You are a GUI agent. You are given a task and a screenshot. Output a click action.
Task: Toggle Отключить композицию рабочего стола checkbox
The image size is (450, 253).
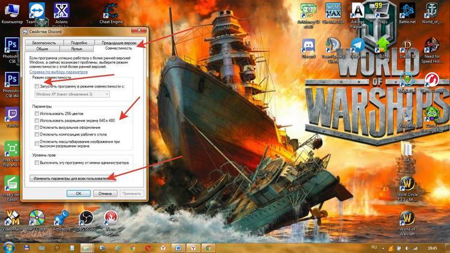coord(37,134)
